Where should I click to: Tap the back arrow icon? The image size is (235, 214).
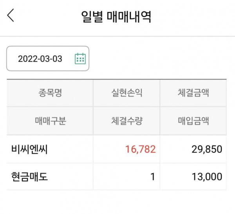pyautogui.click(x=11, y=15)
